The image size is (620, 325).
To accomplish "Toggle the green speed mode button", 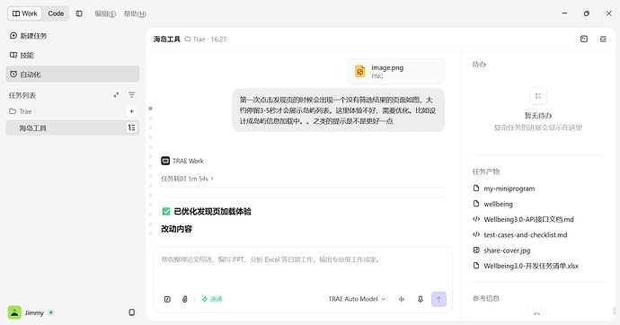I will click(x=212, y=299).
